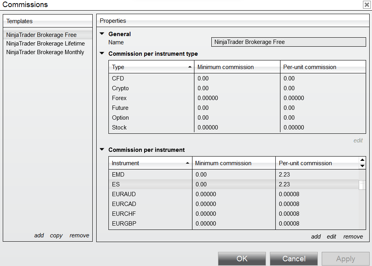The height and width of the screenshot is (266, 372).
Task: Select the EMD instrument row
Action: pos(234,175)
